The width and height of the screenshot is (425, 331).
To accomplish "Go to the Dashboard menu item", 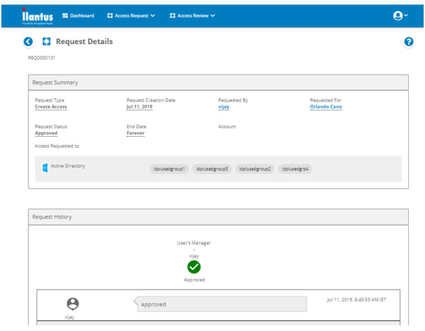I will (79, 16).
